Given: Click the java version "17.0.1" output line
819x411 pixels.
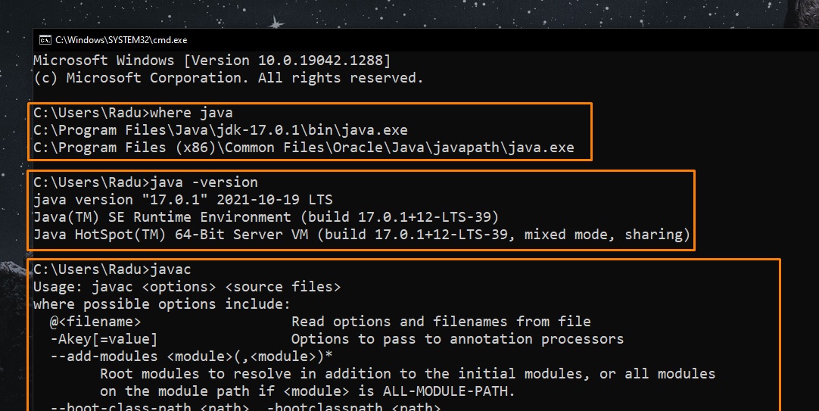Looking at the screenshot, I should (182, 200).
